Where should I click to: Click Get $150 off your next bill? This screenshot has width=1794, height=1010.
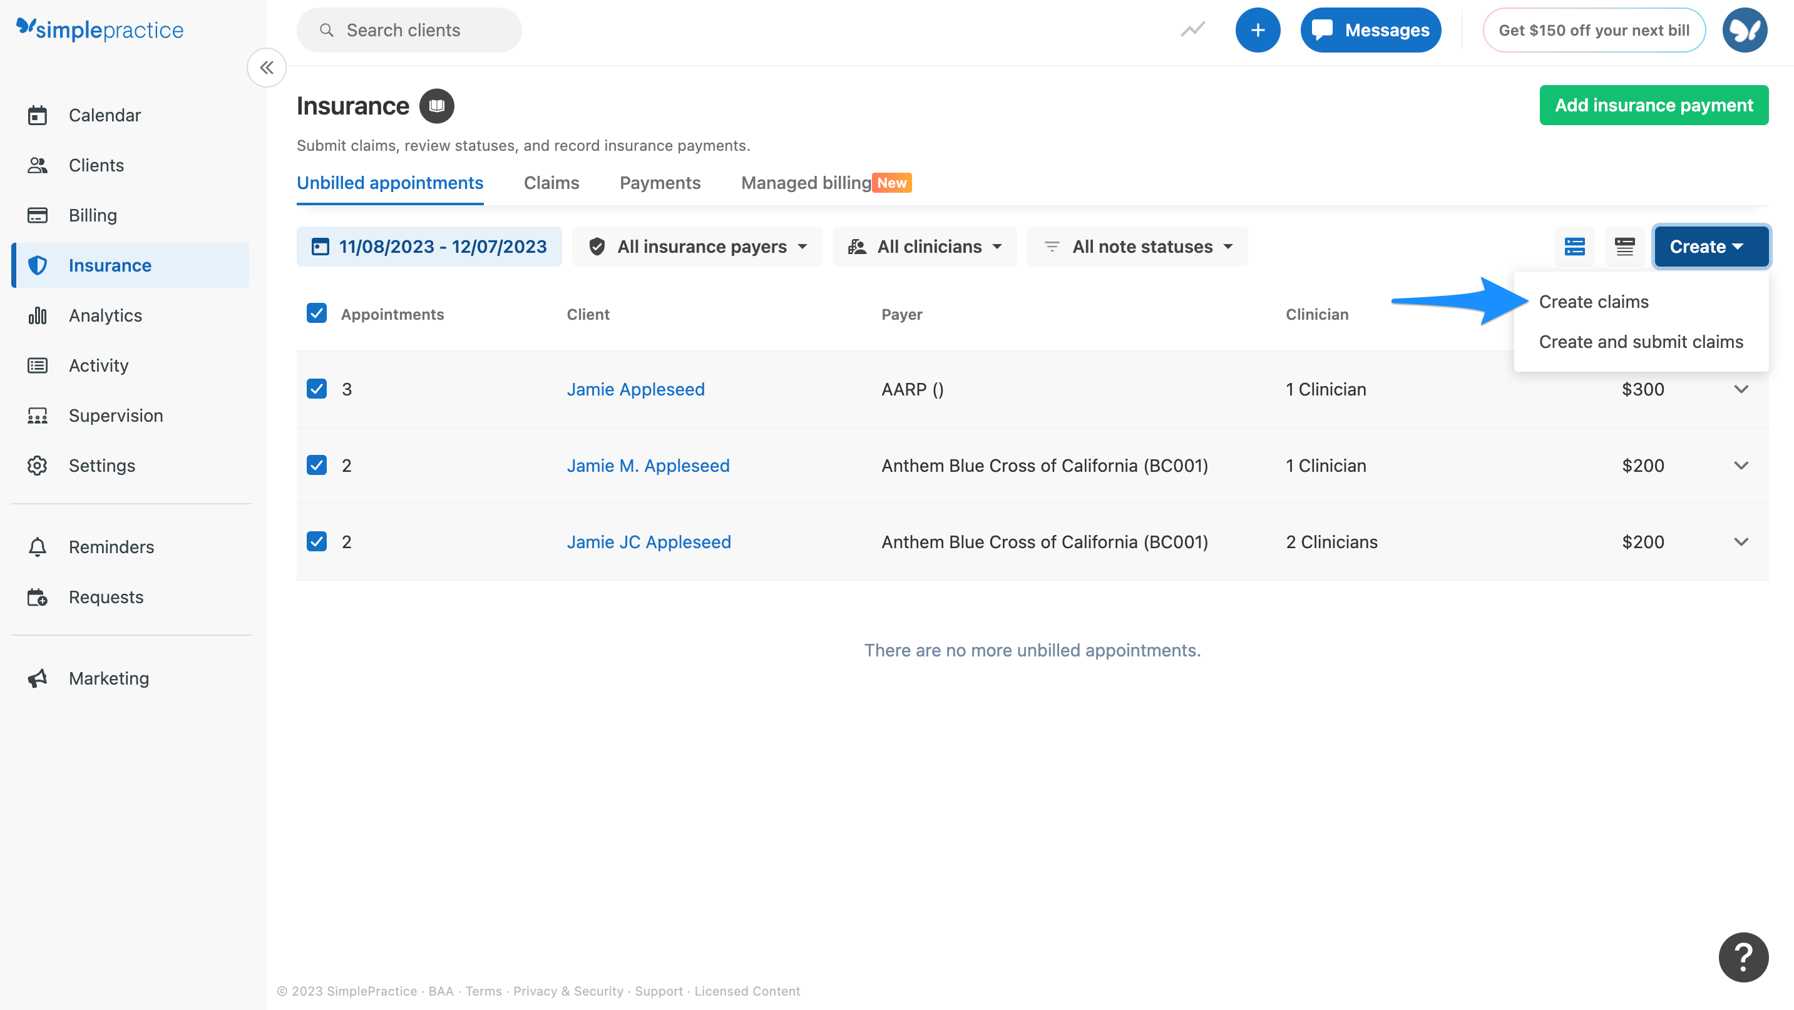point(1594,30)
